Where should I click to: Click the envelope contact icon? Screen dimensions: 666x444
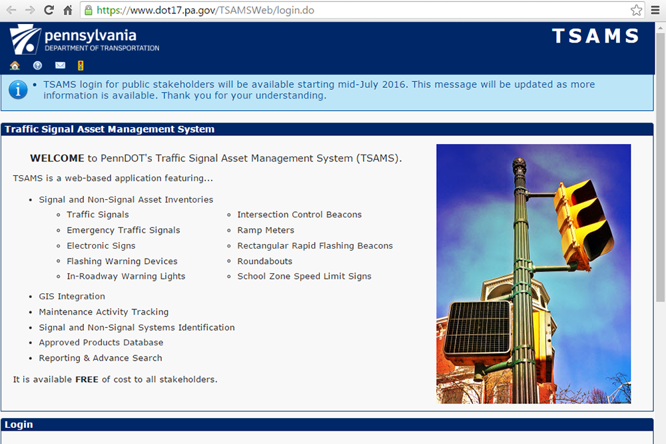click(x=60, y=65)
